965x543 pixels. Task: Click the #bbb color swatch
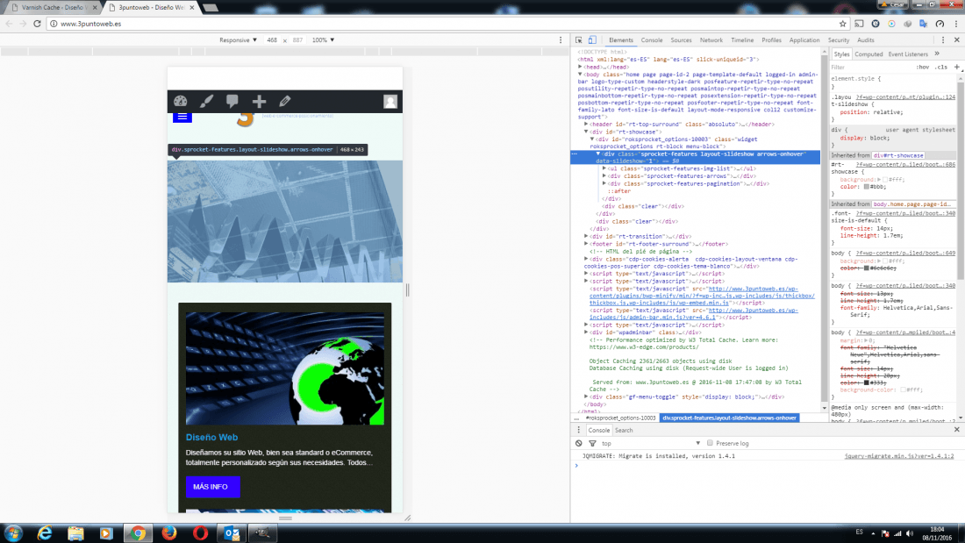point(866,187)
